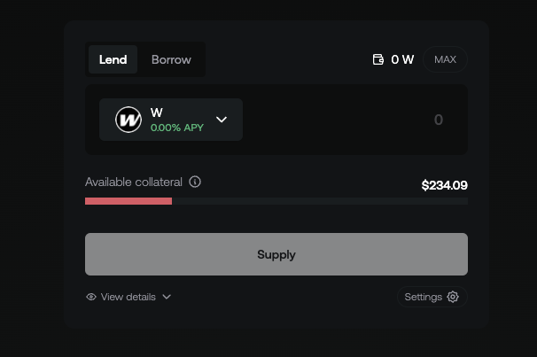The width and height of the screenshot is (537, 357).
Task: Click the 0 W wallet balance text
Action: (x=402, y=59)
